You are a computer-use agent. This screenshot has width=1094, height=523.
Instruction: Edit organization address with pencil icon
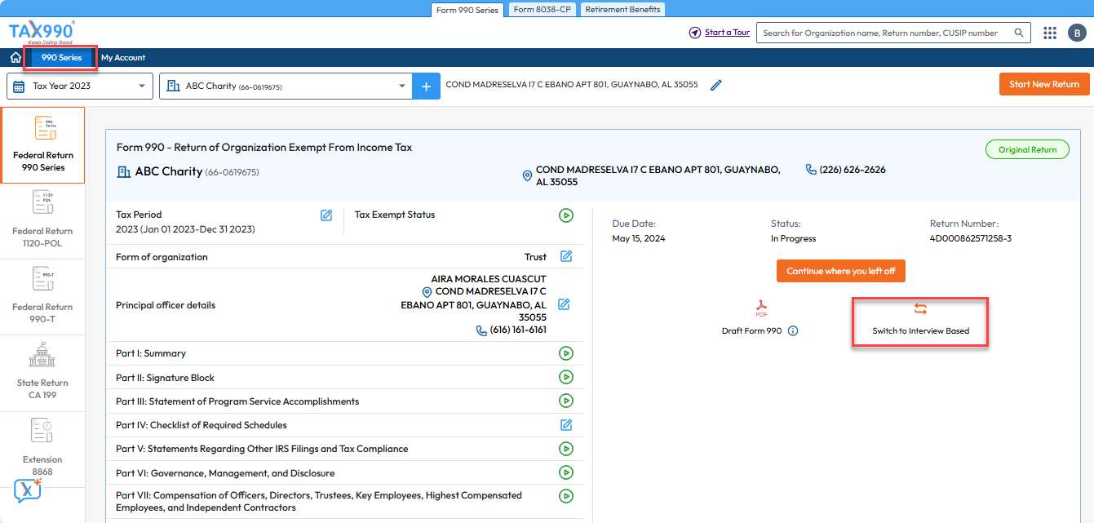[716, 85]
